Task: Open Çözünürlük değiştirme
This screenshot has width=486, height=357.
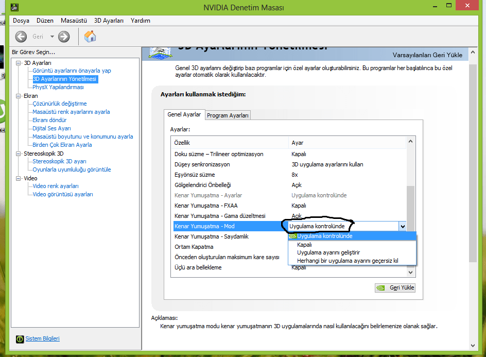Action: [60, 104]
